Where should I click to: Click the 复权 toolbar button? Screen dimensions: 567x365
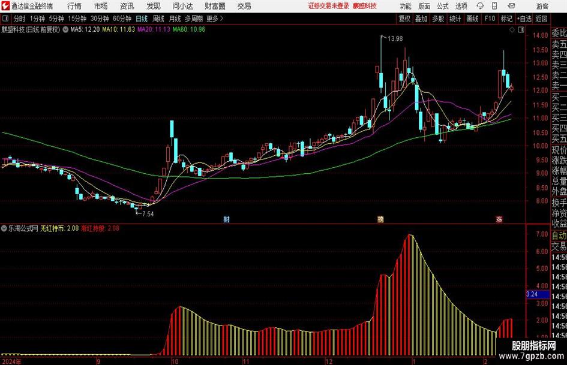[404, 19]
